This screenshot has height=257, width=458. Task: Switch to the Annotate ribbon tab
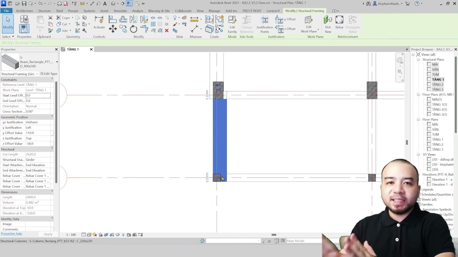[x=120, y=11]
